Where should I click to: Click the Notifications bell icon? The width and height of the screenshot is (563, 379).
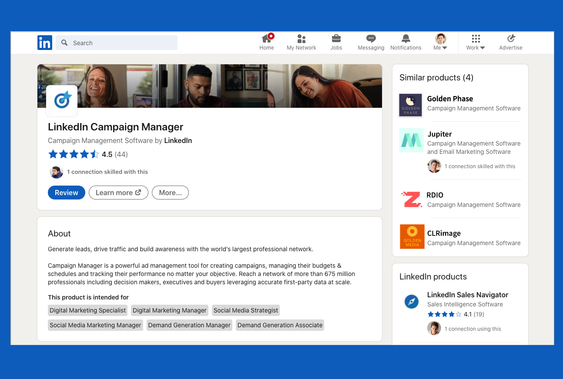point(405,39)
